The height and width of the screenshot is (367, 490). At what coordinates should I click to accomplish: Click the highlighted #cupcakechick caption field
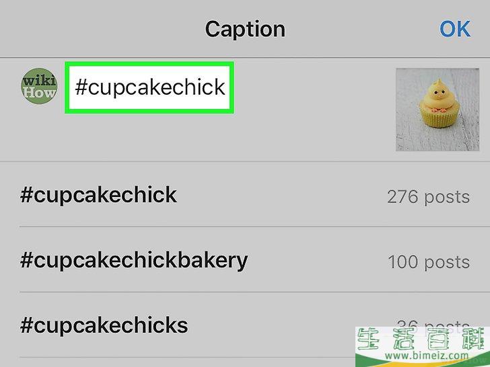tap(149, 87)
